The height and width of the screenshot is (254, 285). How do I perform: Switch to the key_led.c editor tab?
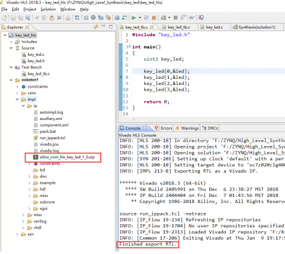214,27
